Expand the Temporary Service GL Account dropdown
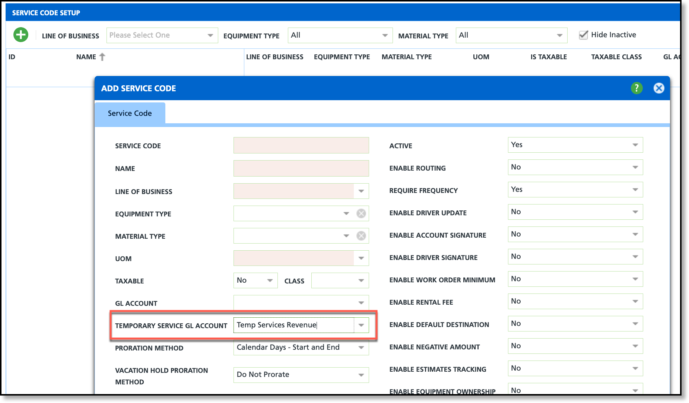This screenshot has height=403, width=689. [x=361, y=325]
